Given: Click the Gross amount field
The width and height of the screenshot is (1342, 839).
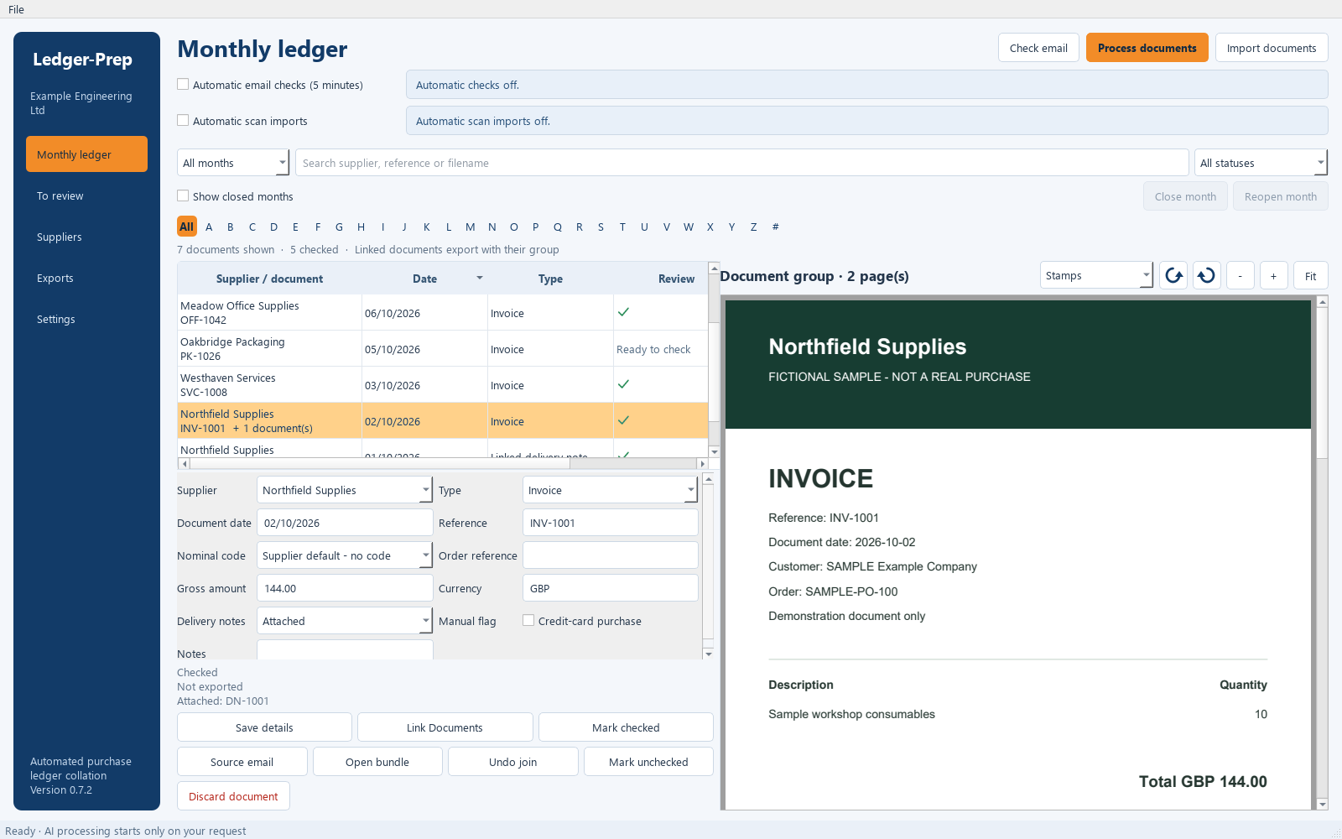Looking at the screenshot, I should coord(345,588).
